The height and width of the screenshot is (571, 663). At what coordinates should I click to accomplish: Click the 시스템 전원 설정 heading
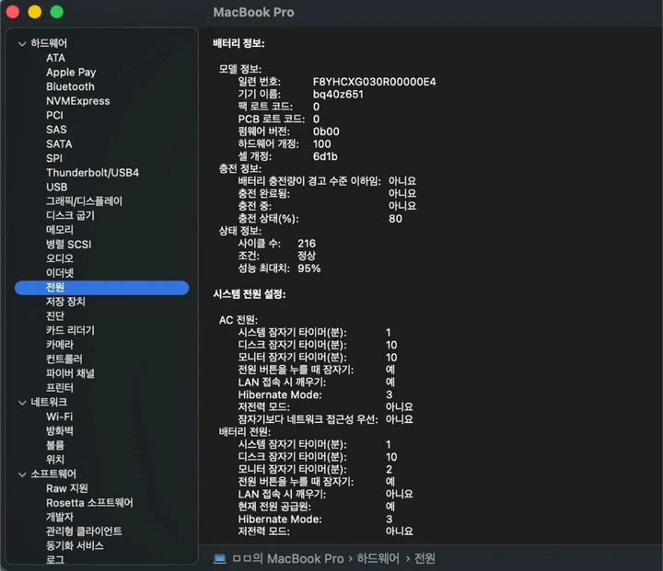[x=250, y=294]
